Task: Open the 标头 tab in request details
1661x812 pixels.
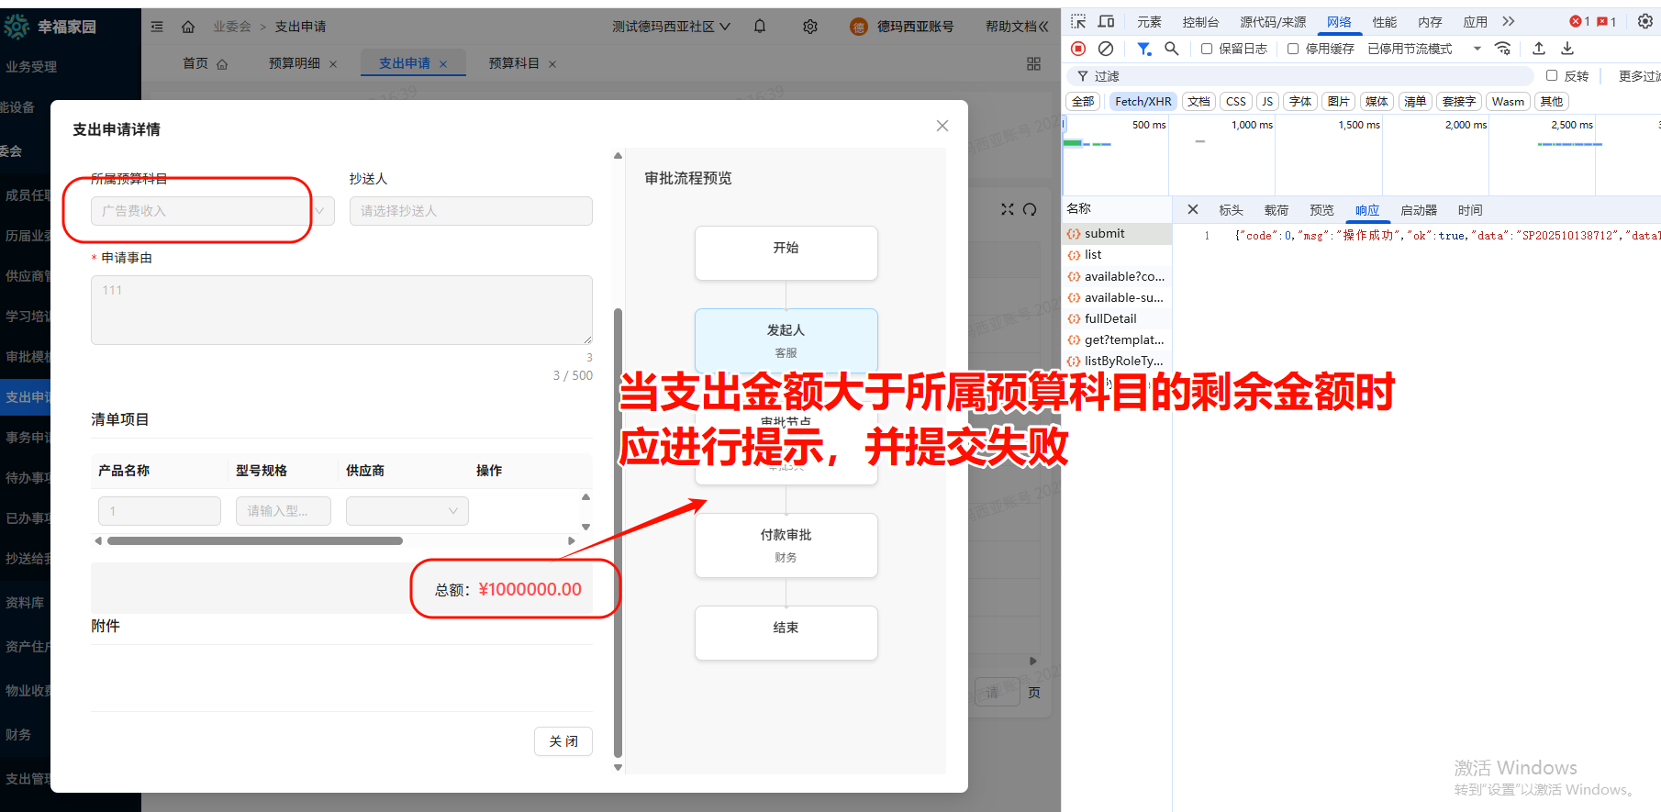Action: tap(1231, 210)
